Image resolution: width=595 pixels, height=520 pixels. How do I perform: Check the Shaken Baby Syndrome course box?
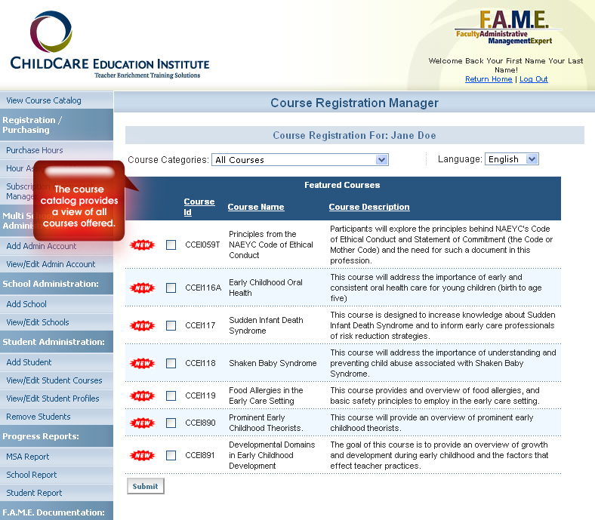click(x=171, y=363)
